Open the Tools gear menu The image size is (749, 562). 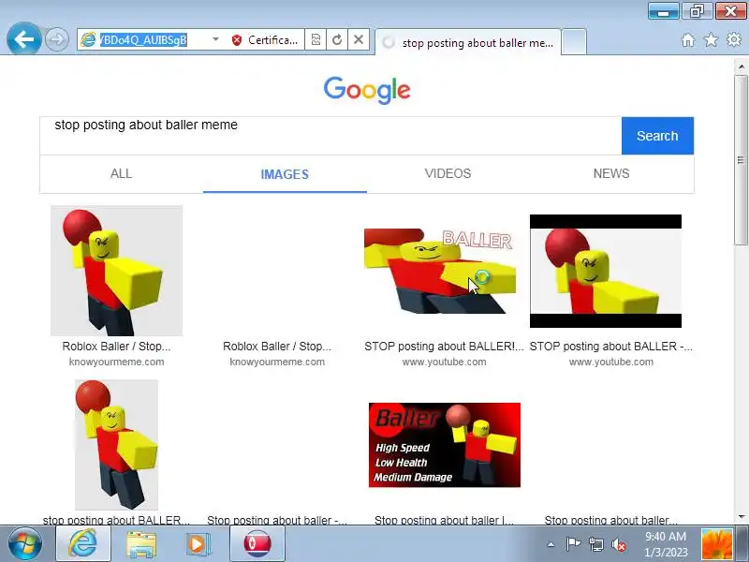tap(734, 39)
